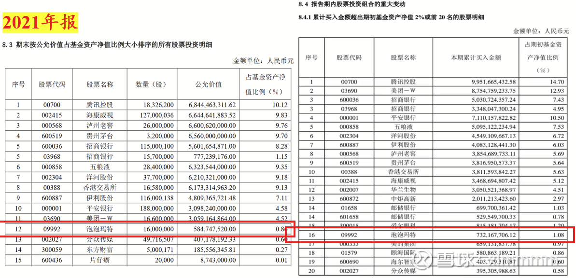Click quantity 188,000,000 for 平安银行
576x278 pixels.
click(156, 208)
